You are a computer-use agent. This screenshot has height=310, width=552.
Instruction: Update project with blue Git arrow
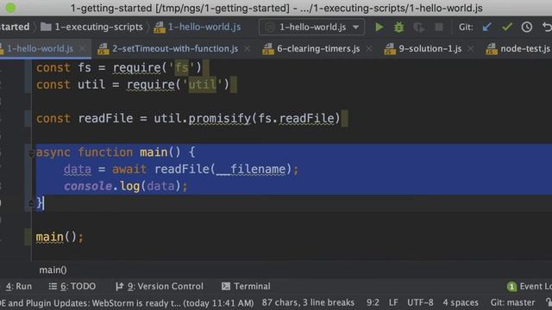(x=486, y=27)
